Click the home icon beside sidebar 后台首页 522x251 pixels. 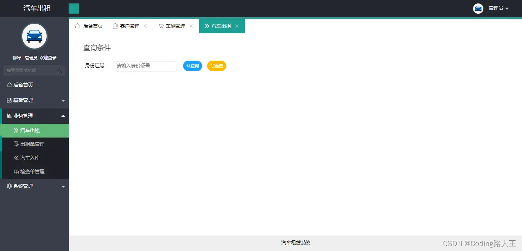9,85
